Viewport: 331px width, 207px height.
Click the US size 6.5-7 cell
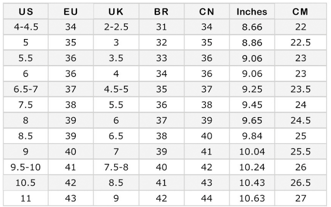coord(26,89)
